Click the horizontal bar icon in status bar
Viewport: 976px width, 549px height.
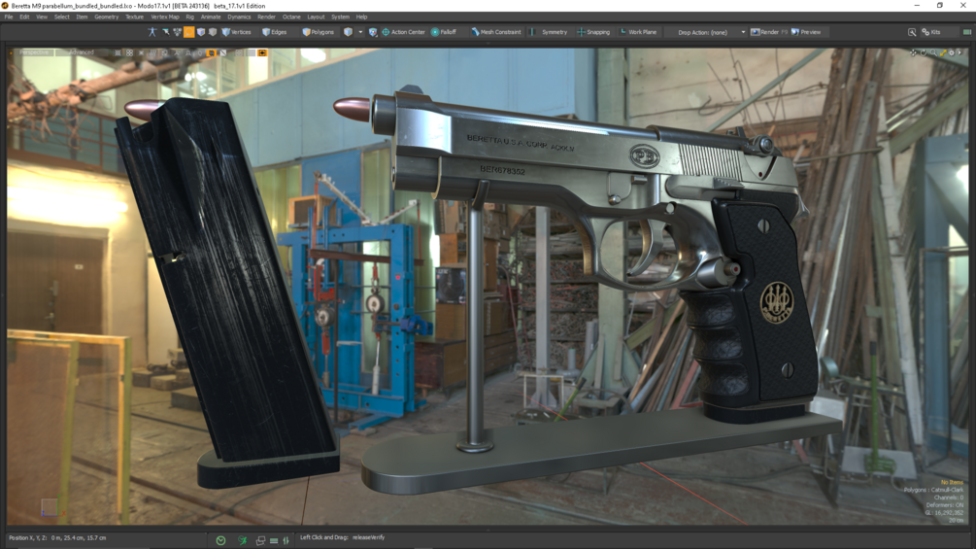274,540
